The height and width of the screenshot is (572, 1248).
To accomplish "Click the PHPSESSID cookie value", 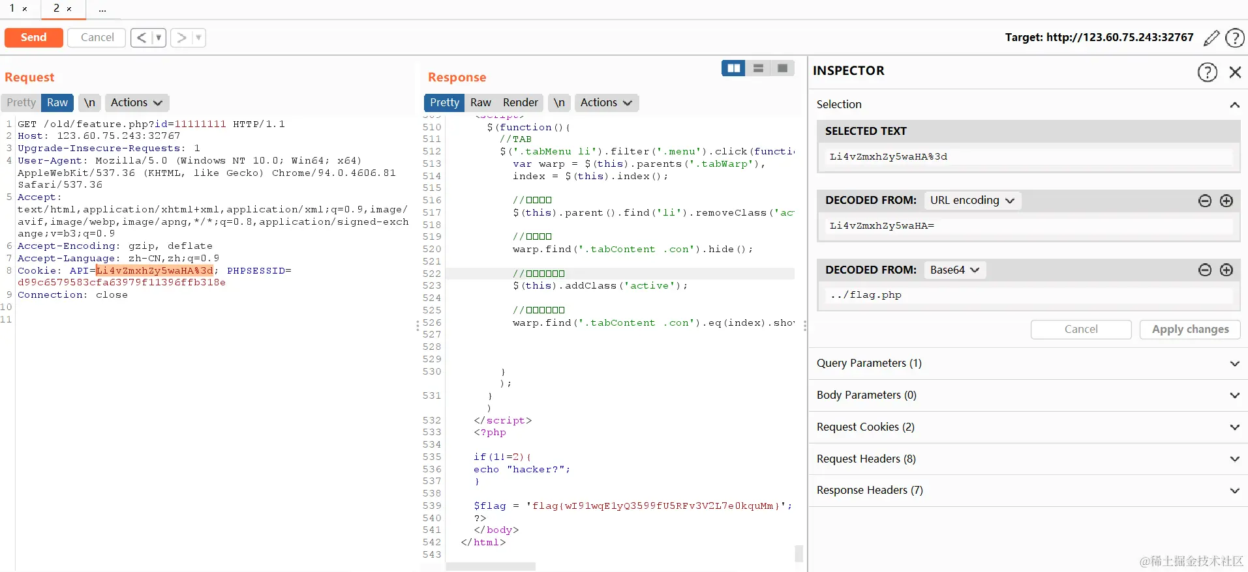I will (121, 283).
